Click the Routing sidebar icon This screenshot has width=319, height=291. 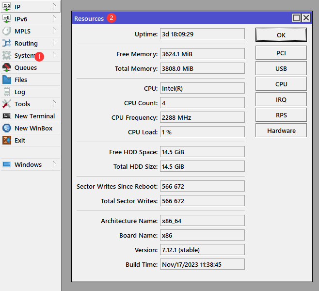click(6, 43)
